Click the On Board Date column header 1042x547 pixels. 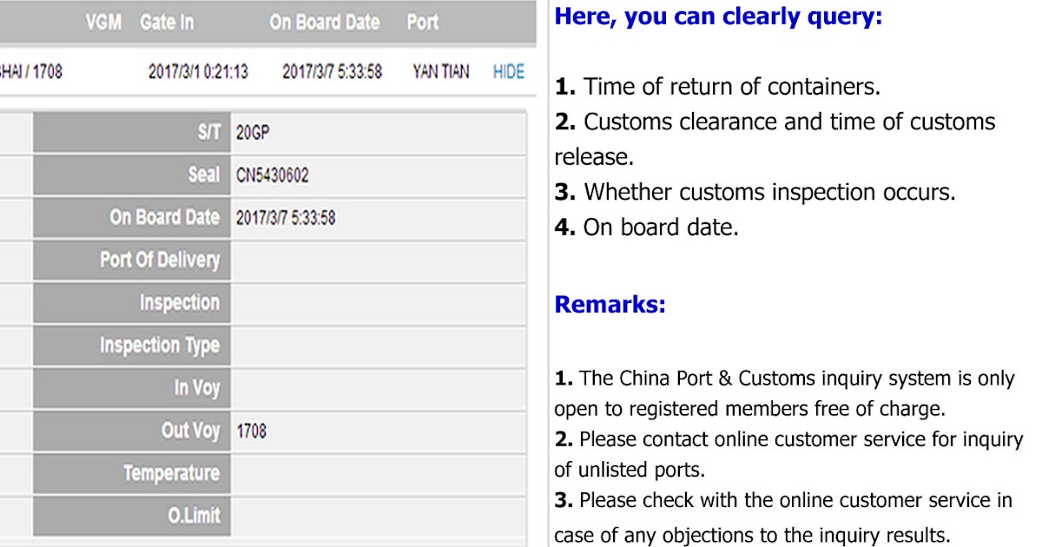point(323,23)
